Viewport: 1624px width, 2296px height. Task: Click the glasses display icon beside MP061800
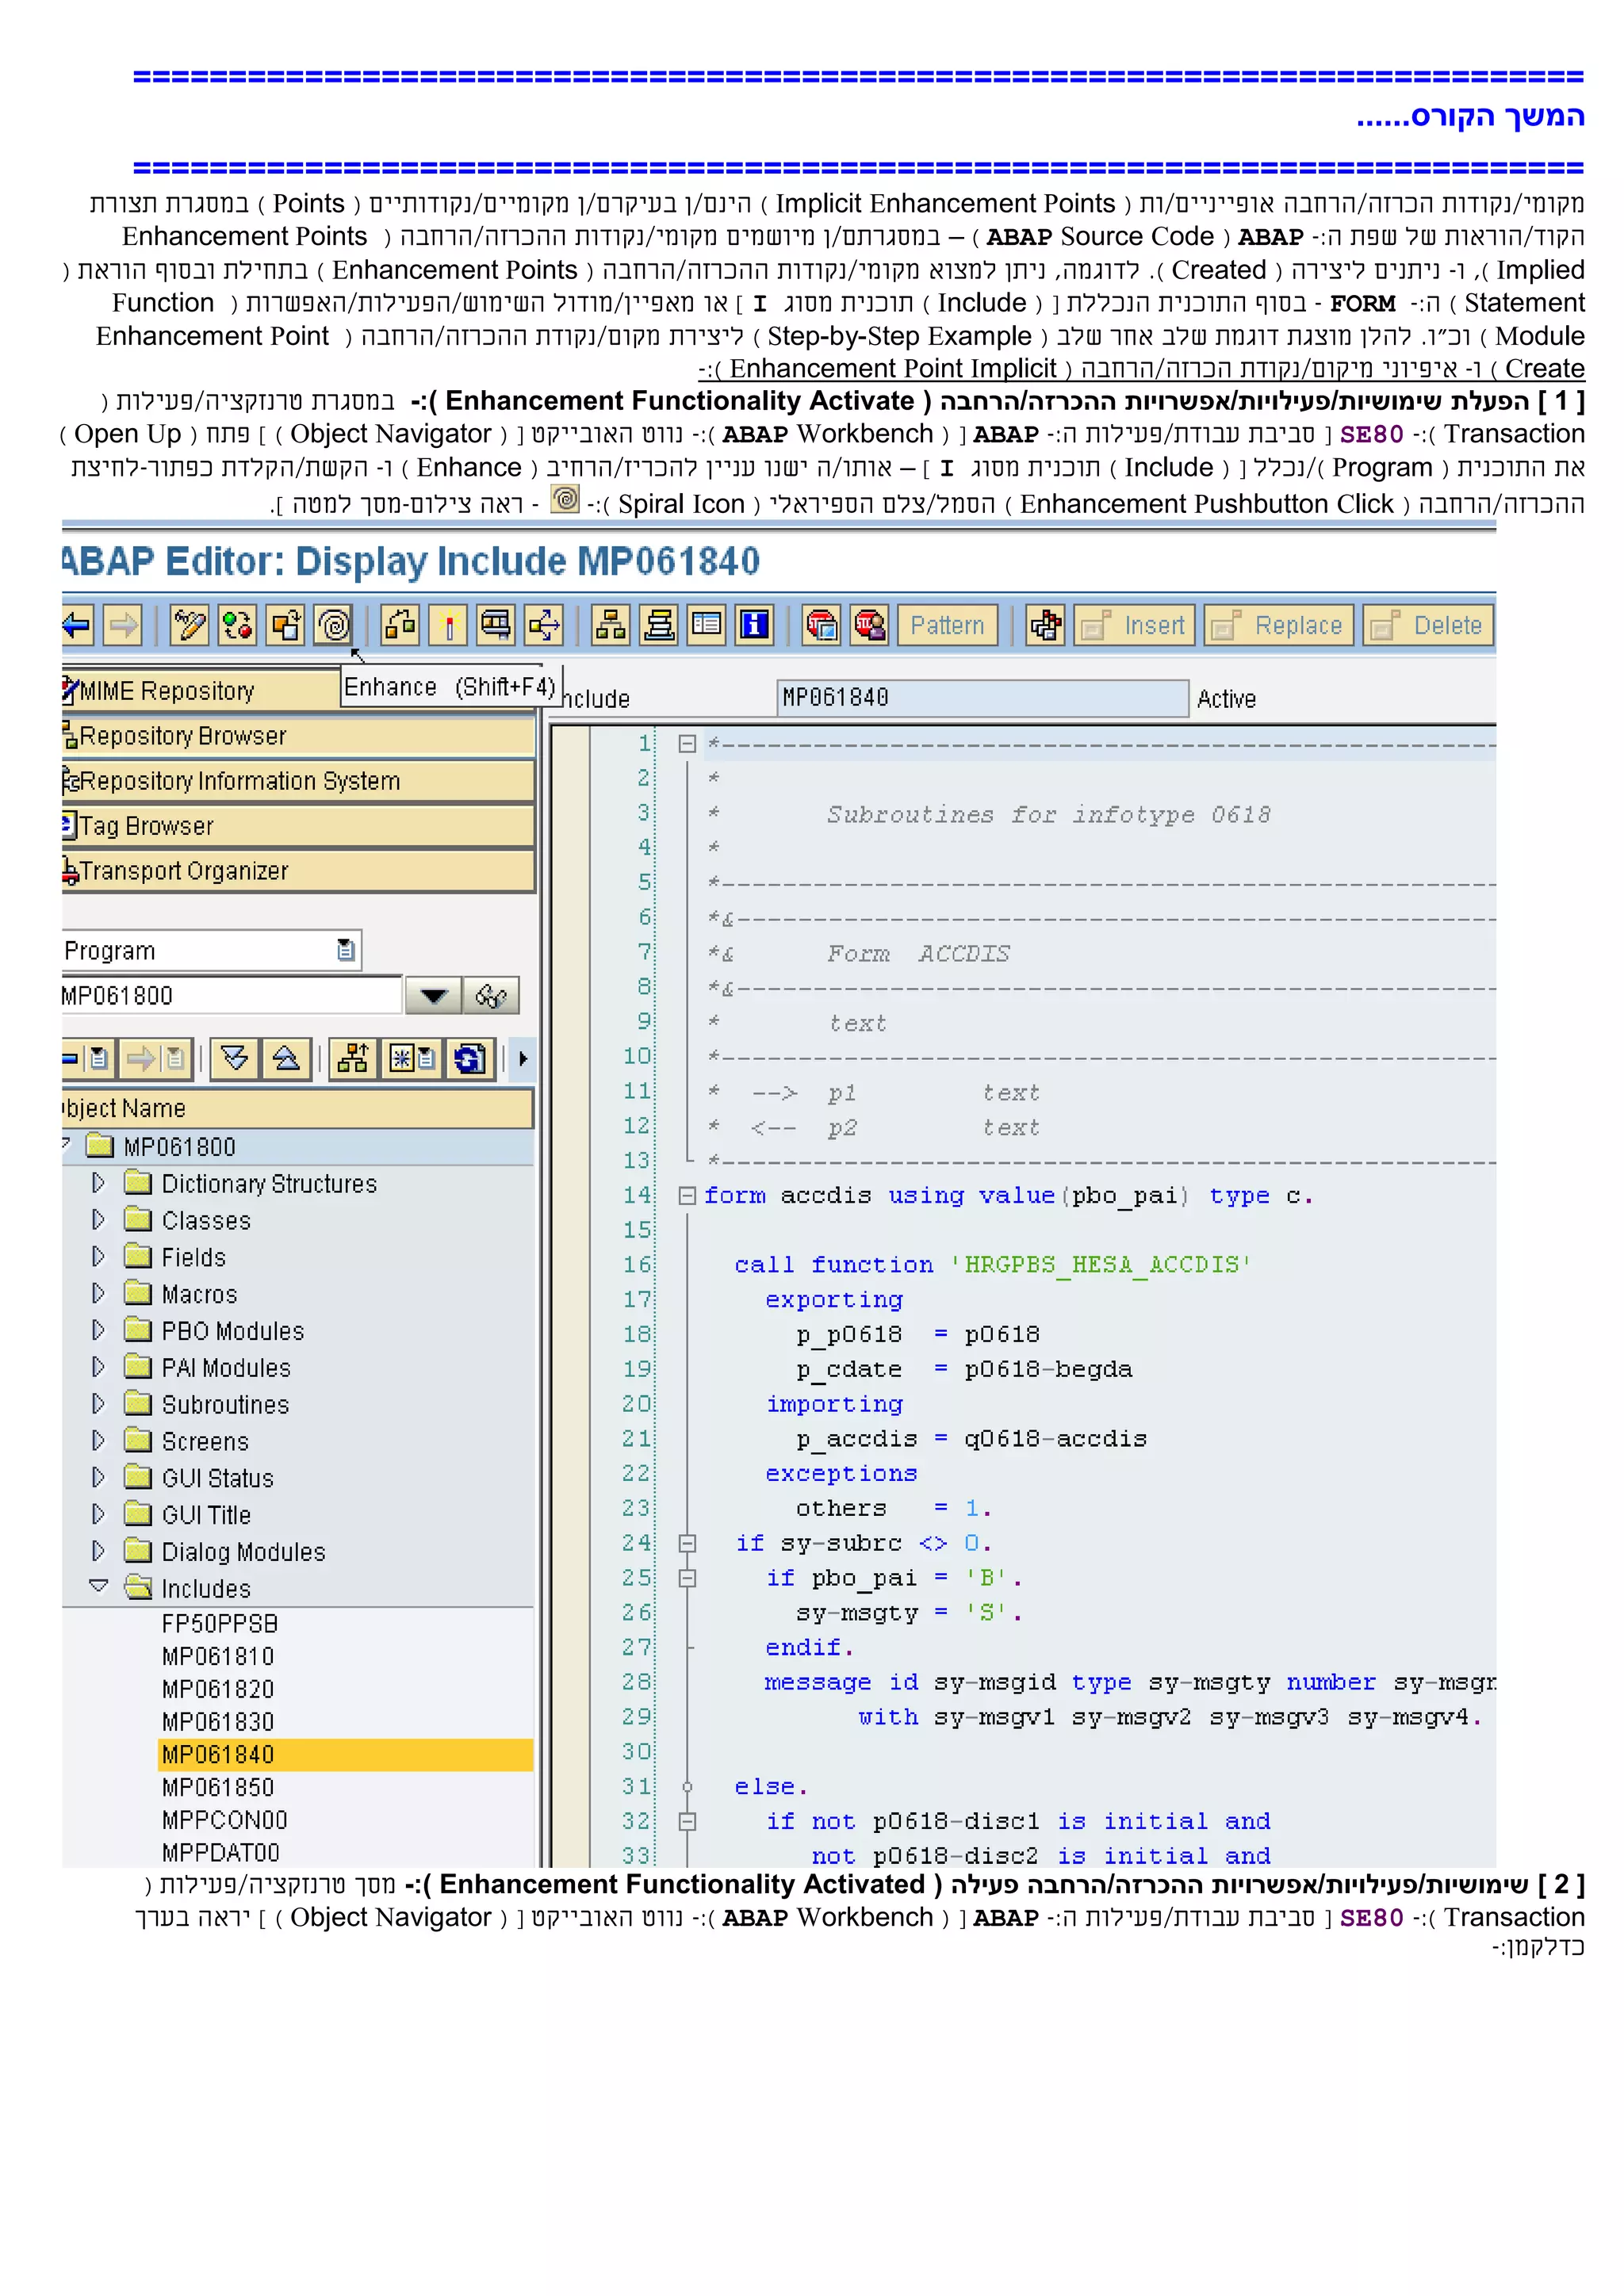pos(491,996)
